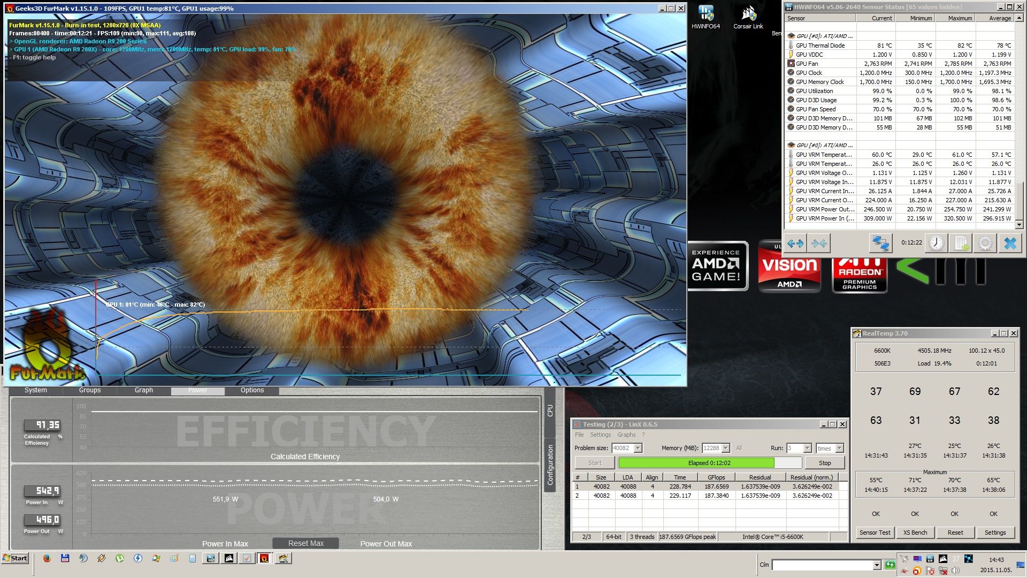The height and width of the screenshot is (578, 1027).
Task: Open the address bar dropdown arrow
Action: click(877, 565)
